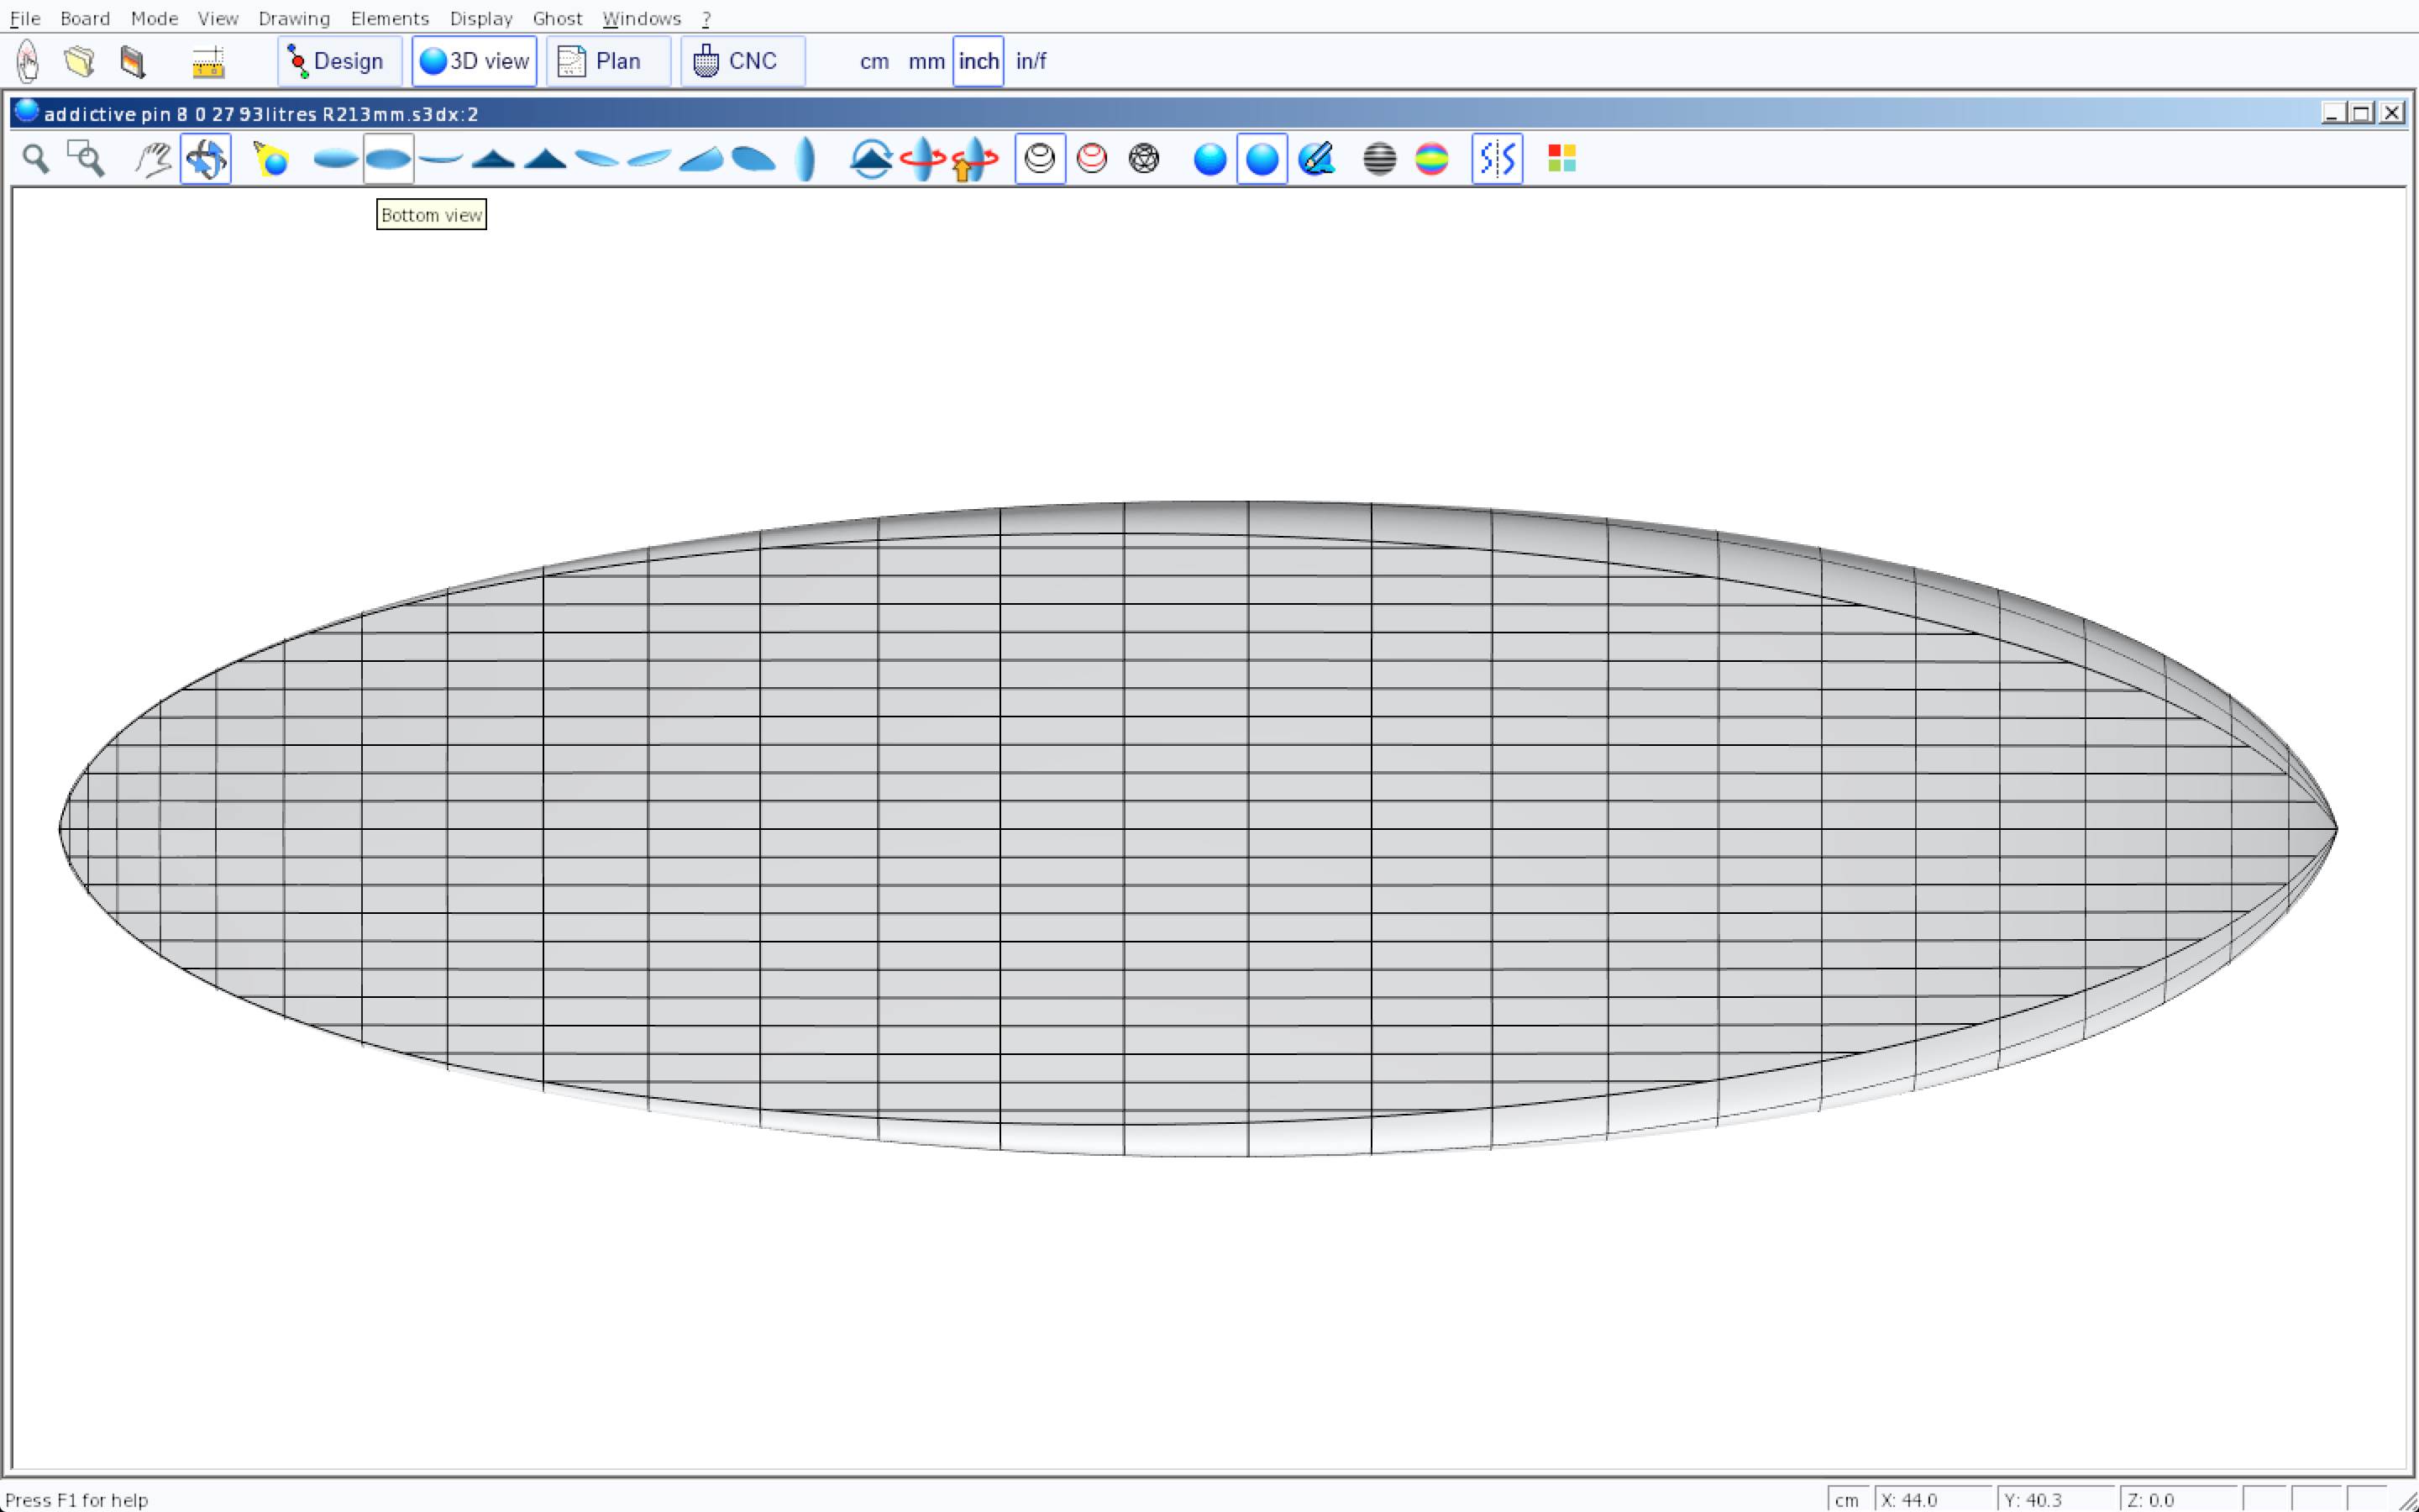
Task: Click the striped gray sphere icon
Action: (x=1378, y=159)
